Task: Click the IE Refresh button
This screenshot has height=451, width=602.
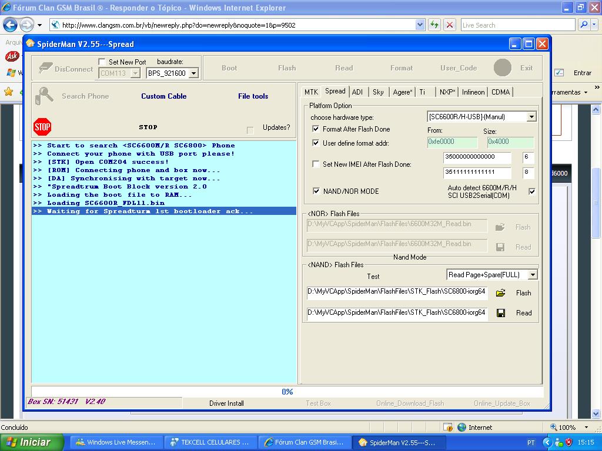Action: click(434, 25)
